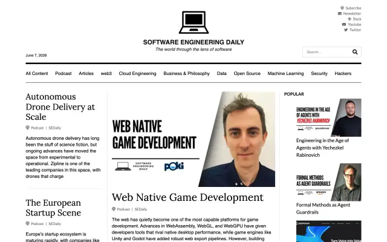Open the Slack link

coord(357,19)
